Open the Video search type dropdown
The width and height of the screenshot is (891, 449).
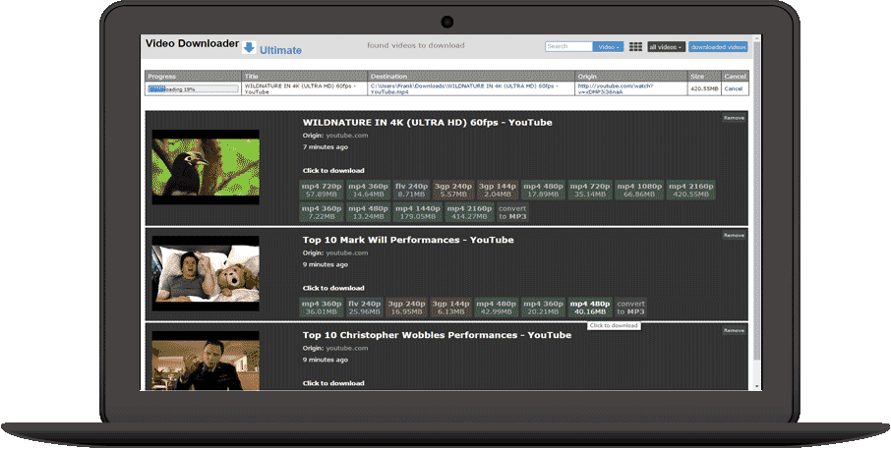point(608,47)
